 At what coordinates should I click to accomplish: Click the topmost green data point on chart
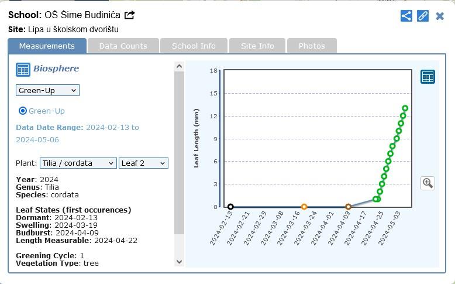pyautogui.click(x=405, y=108)
